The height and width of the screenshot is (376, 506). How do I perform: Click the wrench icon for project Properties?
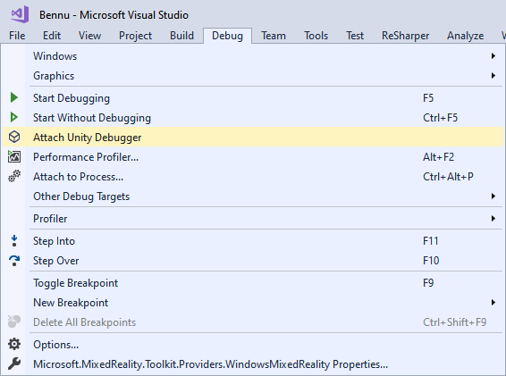click(x=14, y=363)
